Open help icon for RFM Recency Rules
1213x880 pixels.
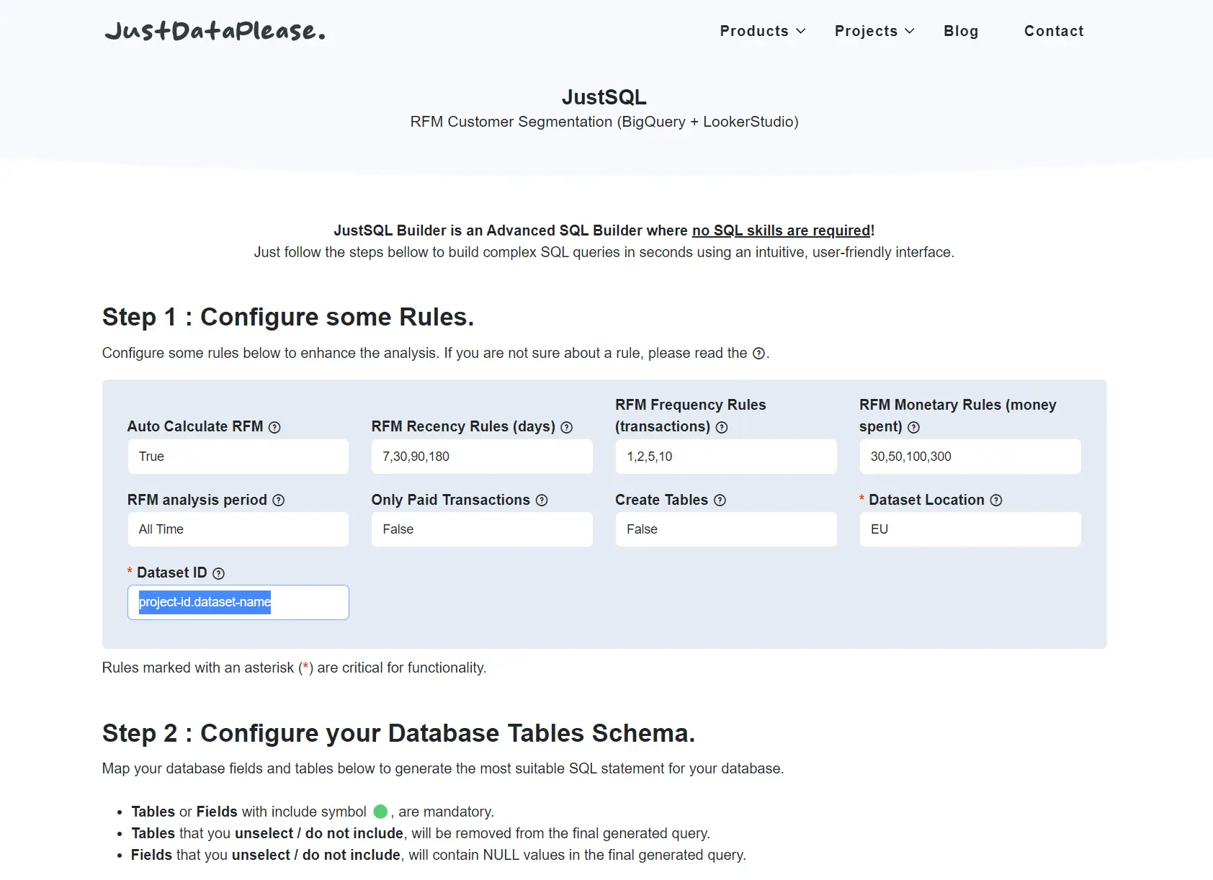(567, 427)
